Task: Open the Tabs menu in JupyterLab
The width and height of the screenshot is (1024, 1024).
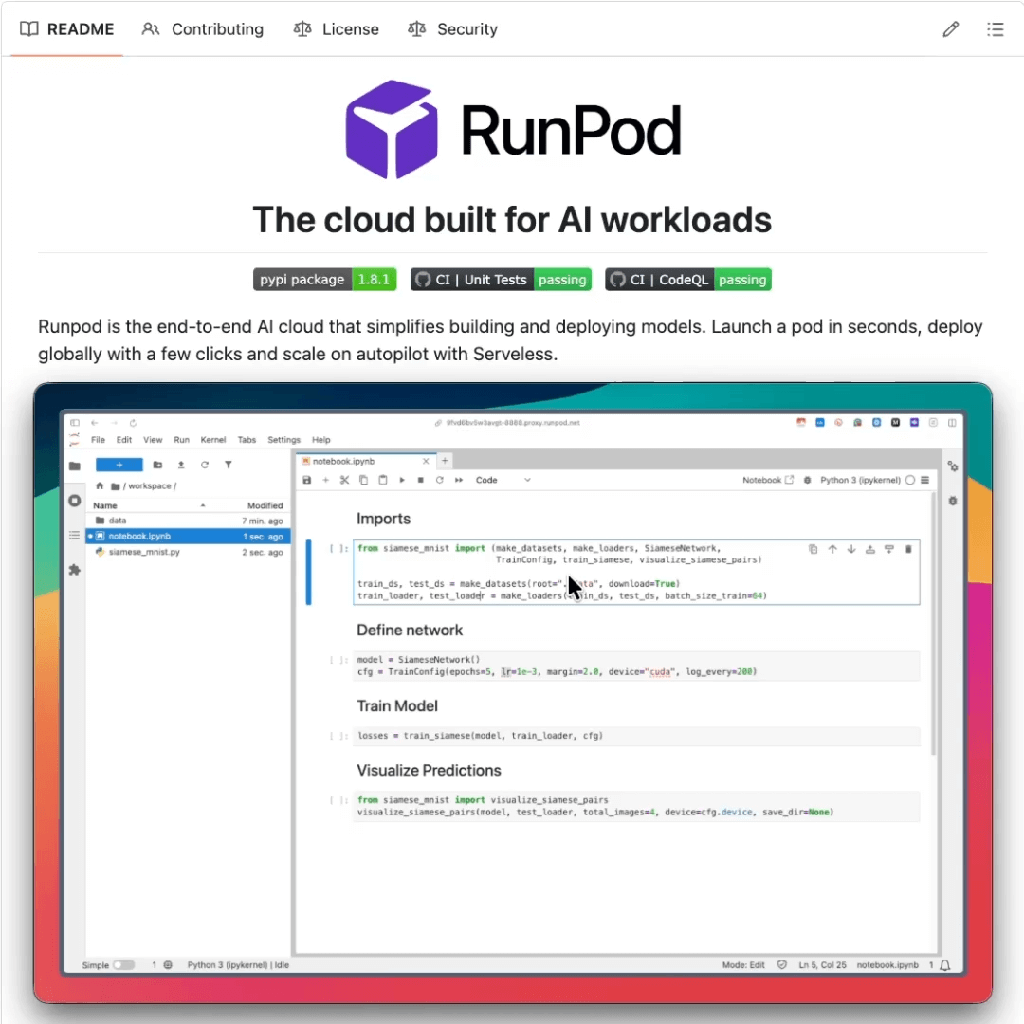Action: (247, 440)
